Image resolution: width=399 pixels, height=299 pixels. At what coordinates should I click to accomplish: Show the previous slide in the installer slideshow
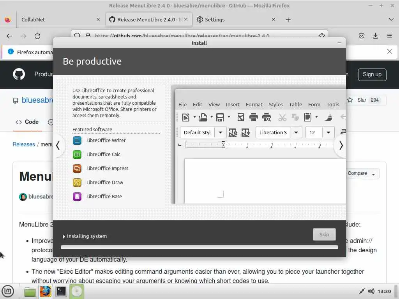point(58,146)
